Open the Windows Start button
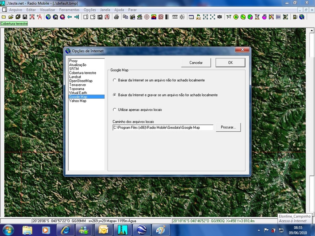Viewport: 315px width, 236px height. coord(7,230)
